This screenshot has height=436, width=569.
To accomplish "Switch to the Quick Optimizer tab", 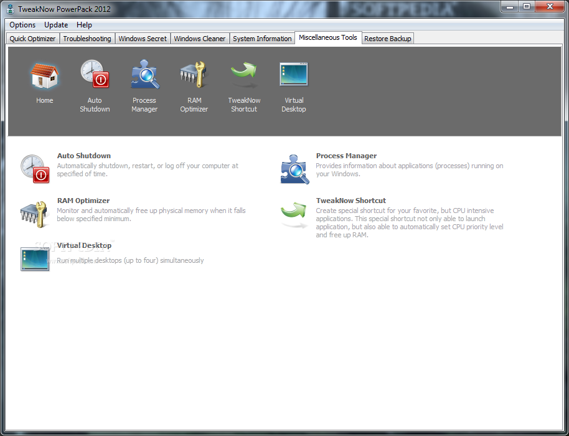I will pyautogui.click(x=32, y=39).
